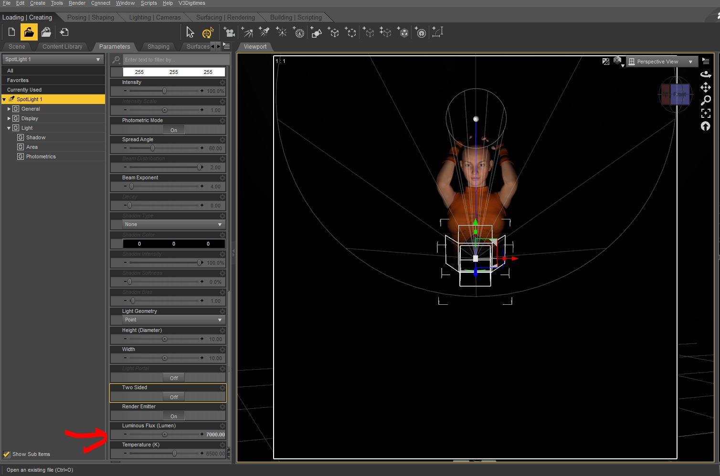Click the highlighted Open file folder icon
This screenshot has width=720, height=476.
click(29, 32)
